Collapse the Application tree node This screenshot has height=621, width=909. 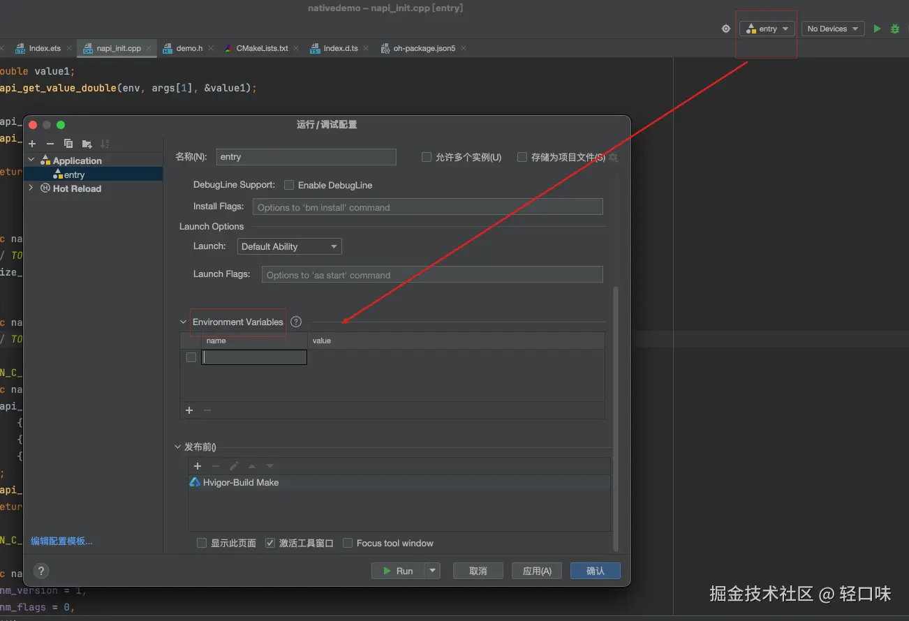(31, 160)
